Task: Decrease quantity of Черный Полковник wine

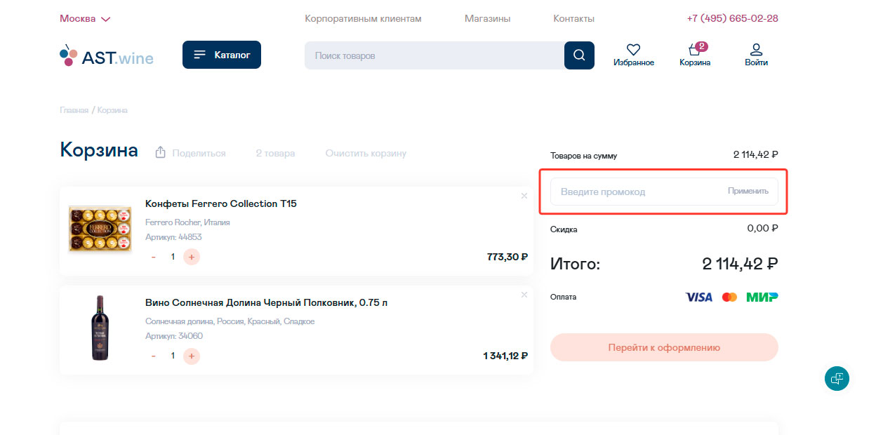Action: tap(154, 356)
